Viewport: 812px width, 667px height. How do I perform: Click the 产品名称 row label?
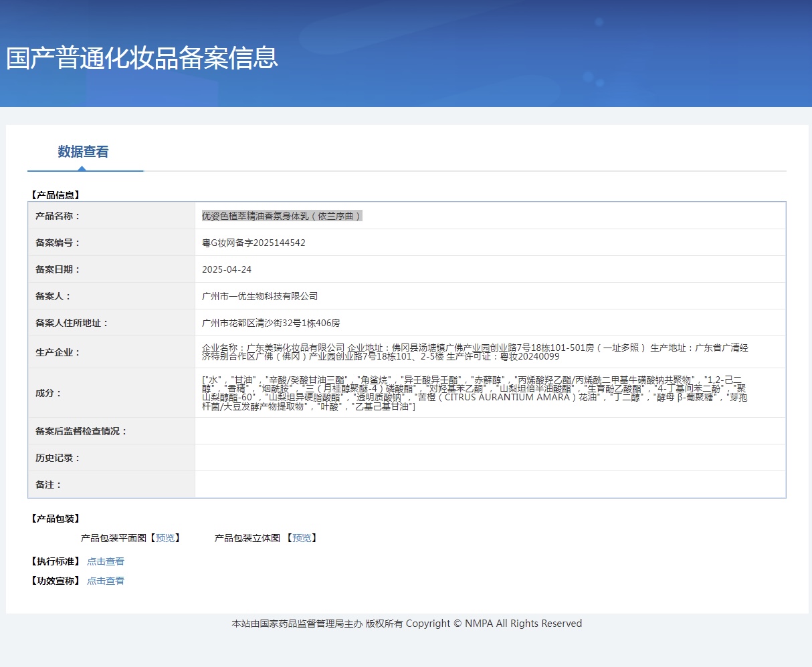coord(58,216)
